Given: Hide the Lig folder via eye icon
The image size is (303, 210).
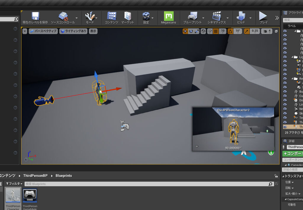Looking at the screenshot, I should tap(285, 57).
